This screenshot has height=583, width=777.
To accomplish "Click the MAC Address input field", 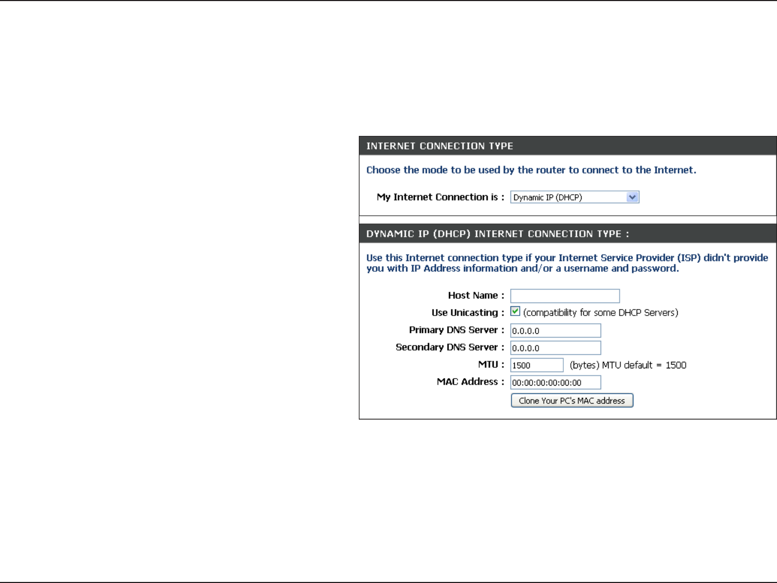I will tap(556, 382).
